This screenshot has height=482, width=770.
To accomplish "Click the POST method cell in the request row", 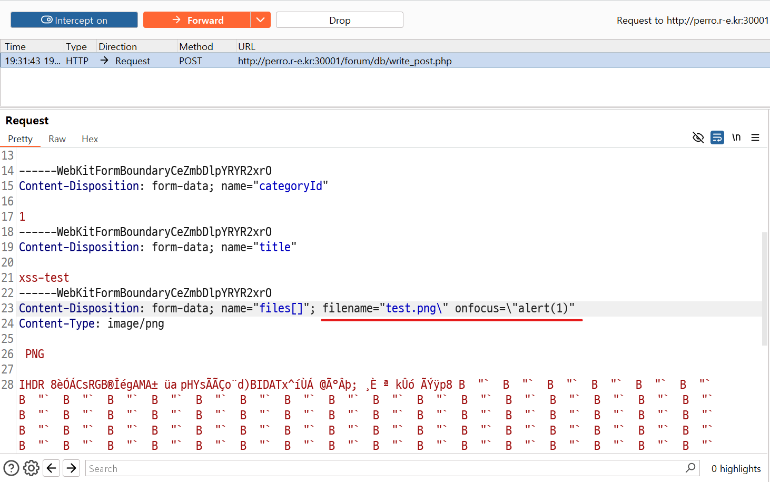I will click(x=191, y=61).
